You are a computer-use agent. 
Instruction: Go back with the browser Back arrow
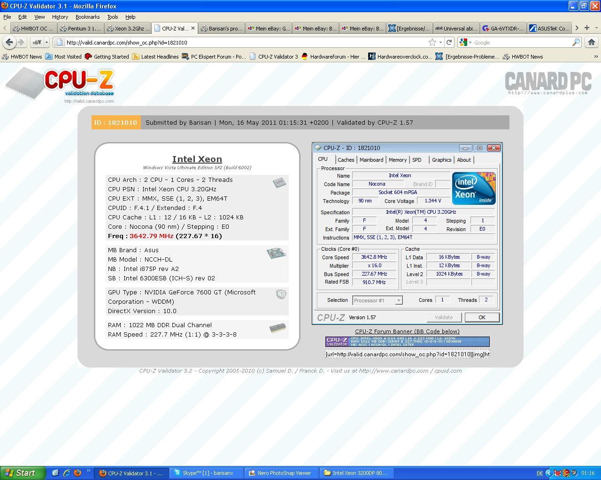click(x=9, y=42)
